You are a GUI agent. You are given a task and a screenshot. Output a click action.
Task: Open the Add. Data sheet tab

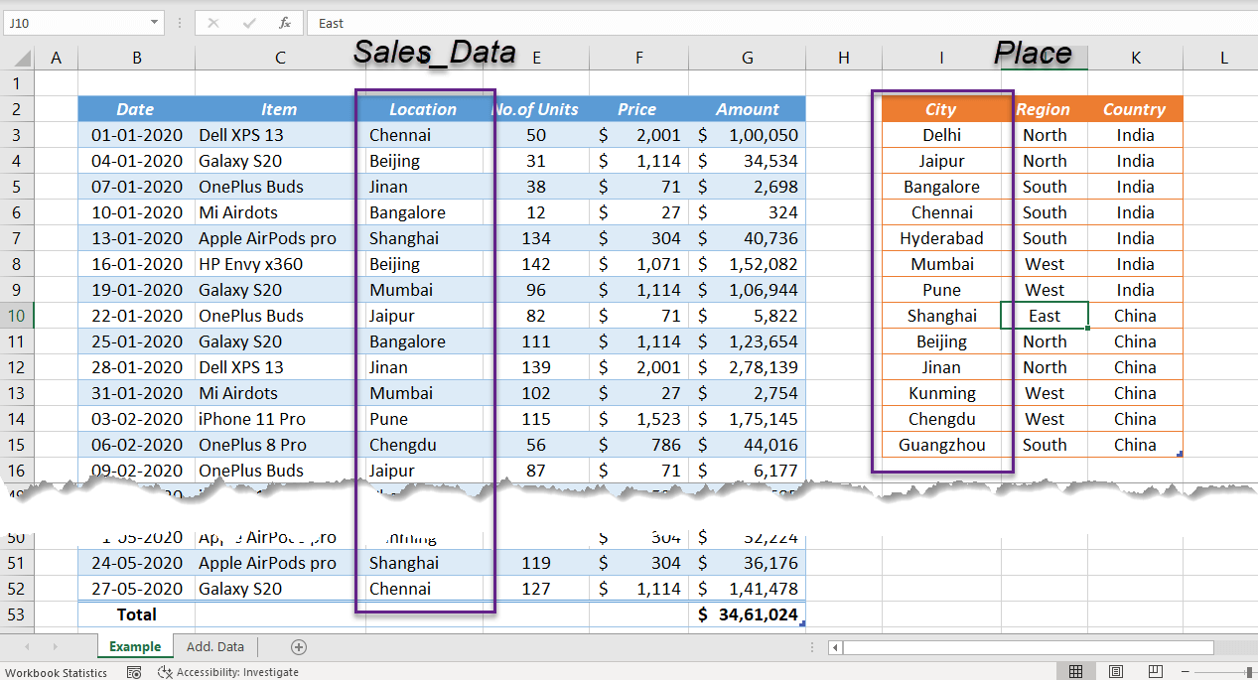214,646
